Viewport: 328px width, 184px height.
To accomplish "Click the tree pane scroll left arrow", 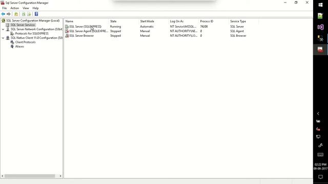I will 3,176.
